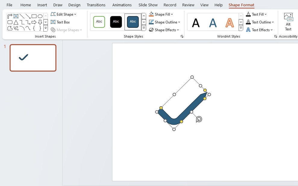Click the Text Box button beside Edit Shape
The height and width of the screenshot is (186, 298).
[60, 22]
